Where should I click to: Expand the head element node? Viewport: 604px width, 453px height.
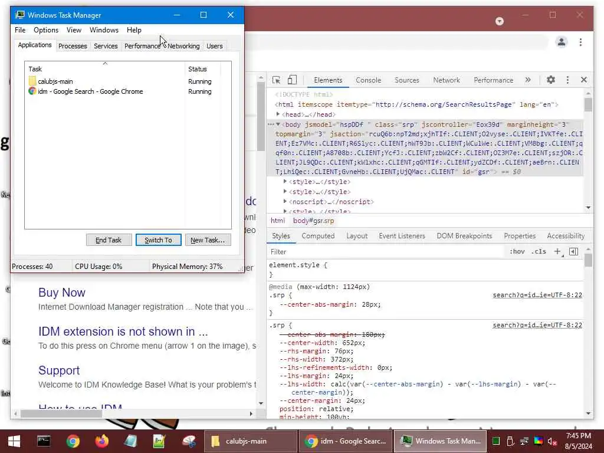pos(278,114)
